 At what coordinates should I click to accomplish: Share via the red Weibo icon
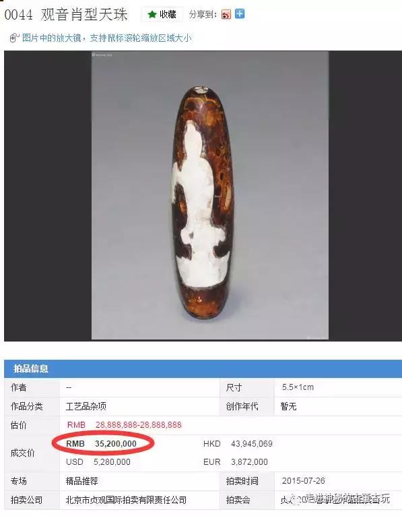point(226,14)
